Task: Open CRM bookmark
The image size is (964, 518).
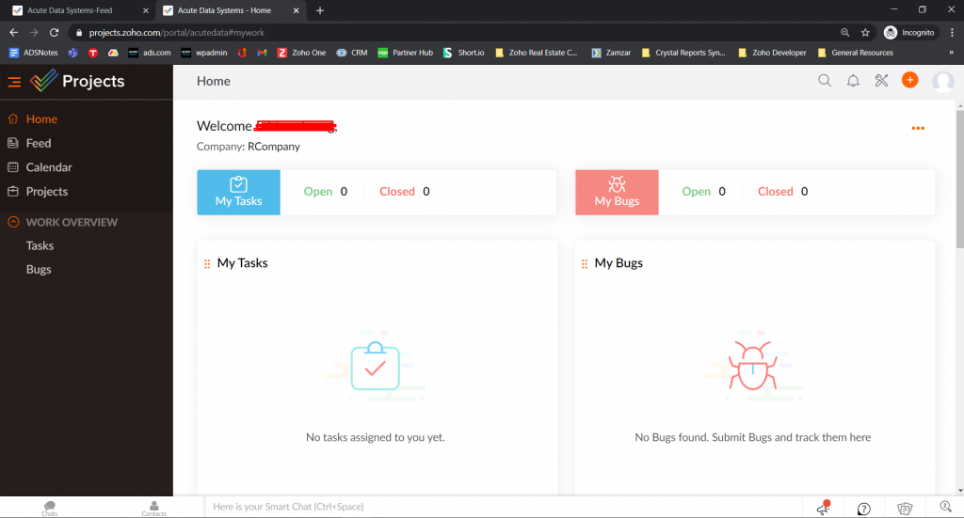Action: (352, 53)
